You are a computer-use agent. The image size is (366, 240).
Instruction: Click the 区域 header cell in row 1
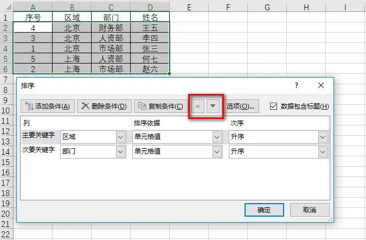pos(72,17)
